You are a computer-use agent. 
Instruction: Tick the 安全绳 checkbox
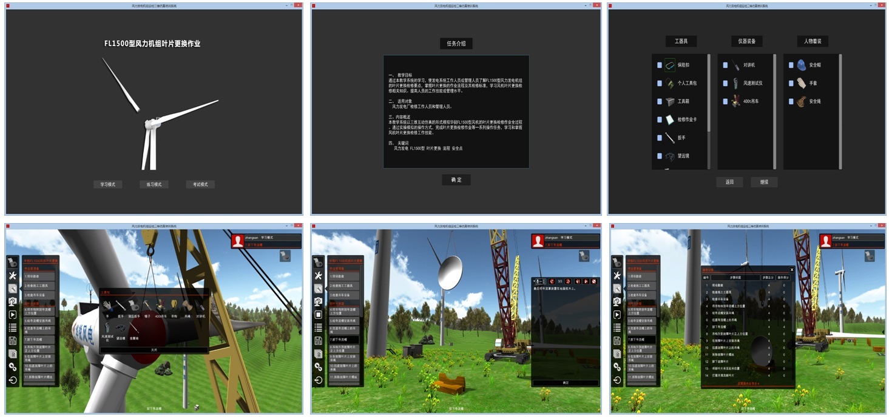tap(791, 102)
